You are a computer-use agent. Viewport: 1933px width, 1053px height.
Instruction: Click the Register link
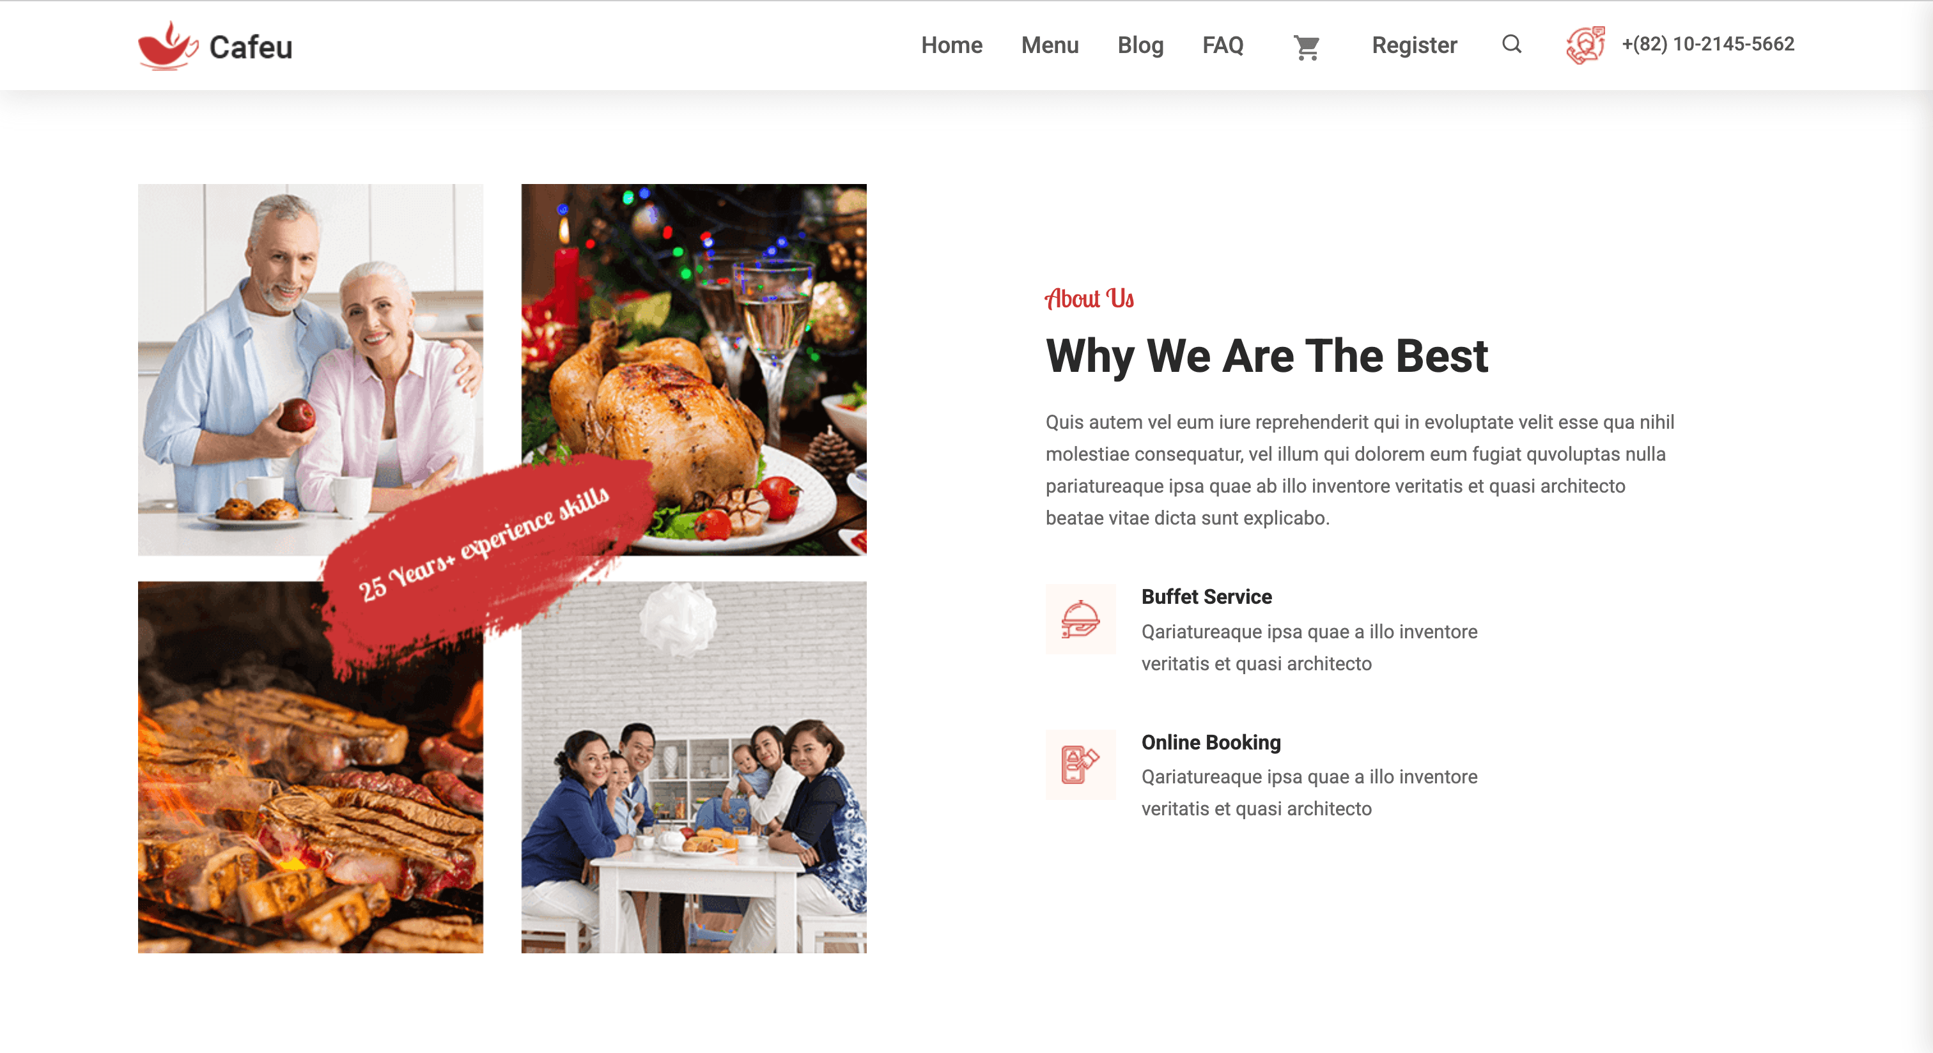(x=1414, y=45)
